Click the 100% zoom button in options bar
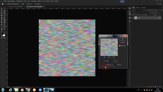This screenshot has height=92, width=163. [x=23, y=4]
